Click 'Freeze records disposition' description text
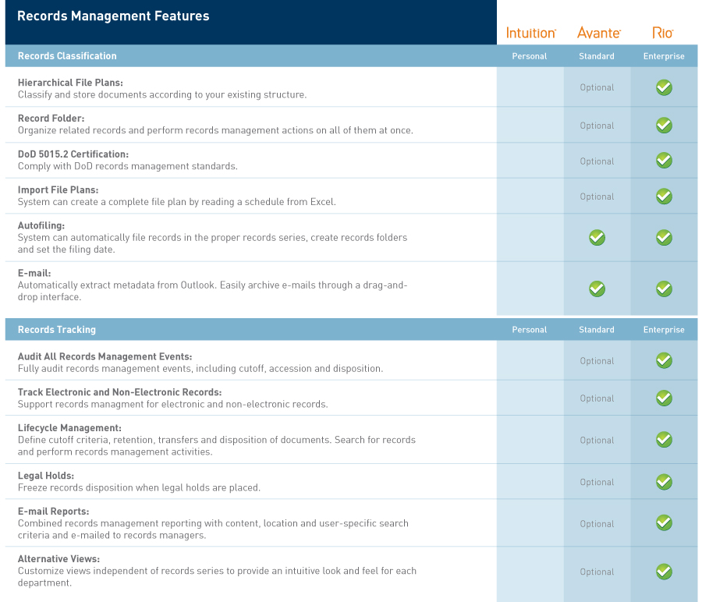The image size is (702, 602). pyautogui.click(x=139, y=488)
